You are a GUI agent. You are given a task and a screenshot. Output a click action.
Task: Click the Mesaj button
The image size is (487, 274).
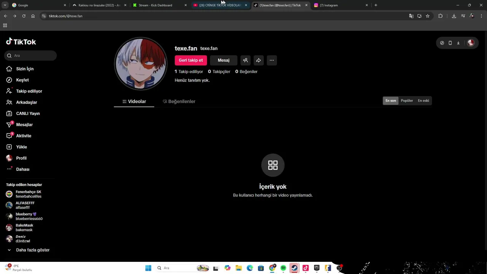223,60
